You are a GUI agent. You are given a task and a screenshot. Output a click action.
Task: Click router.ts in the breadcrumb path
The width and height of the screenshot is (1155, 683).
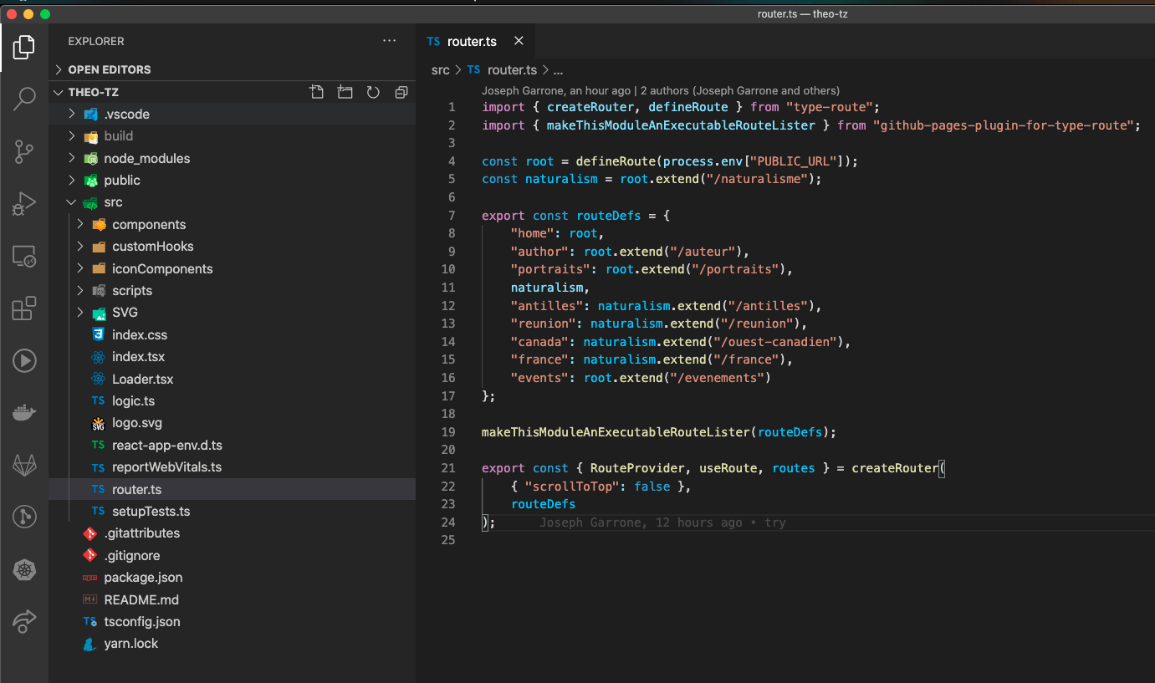coord(512,70)
